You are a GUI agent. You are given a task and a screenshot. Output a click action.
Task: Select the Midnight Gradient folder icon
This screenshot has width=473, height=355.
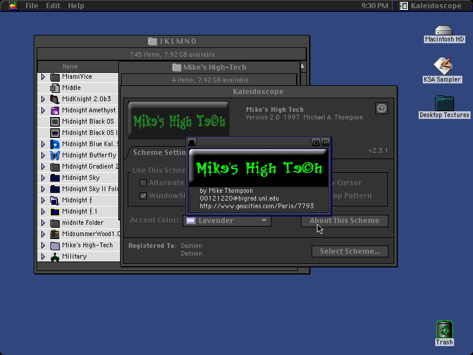[x=54, y=166]
